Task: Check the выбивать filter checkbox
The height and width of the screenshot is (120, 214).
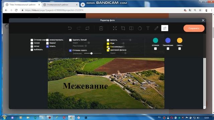Action: [32, 50]
